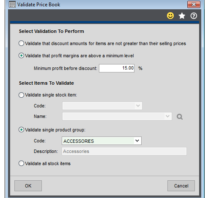This screenshot has height=198, width=208.
Task: Open help via the question mark icon
Action: click(x=194, y=16)
